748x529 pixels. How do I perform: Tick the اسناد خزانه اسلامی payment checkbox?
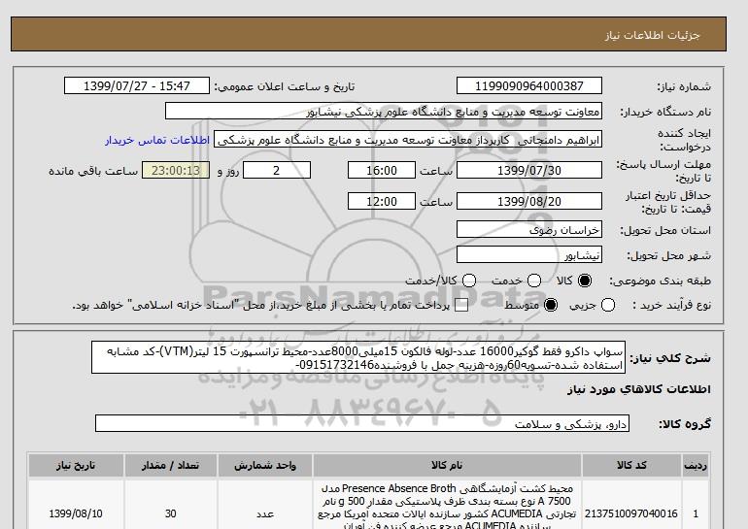click(x=461, y=305)
